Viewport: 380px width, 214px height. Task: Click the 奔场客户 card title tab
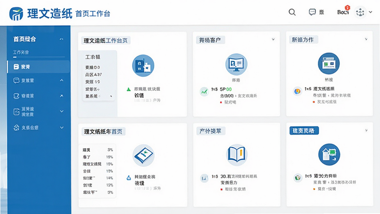pos(210,40)
